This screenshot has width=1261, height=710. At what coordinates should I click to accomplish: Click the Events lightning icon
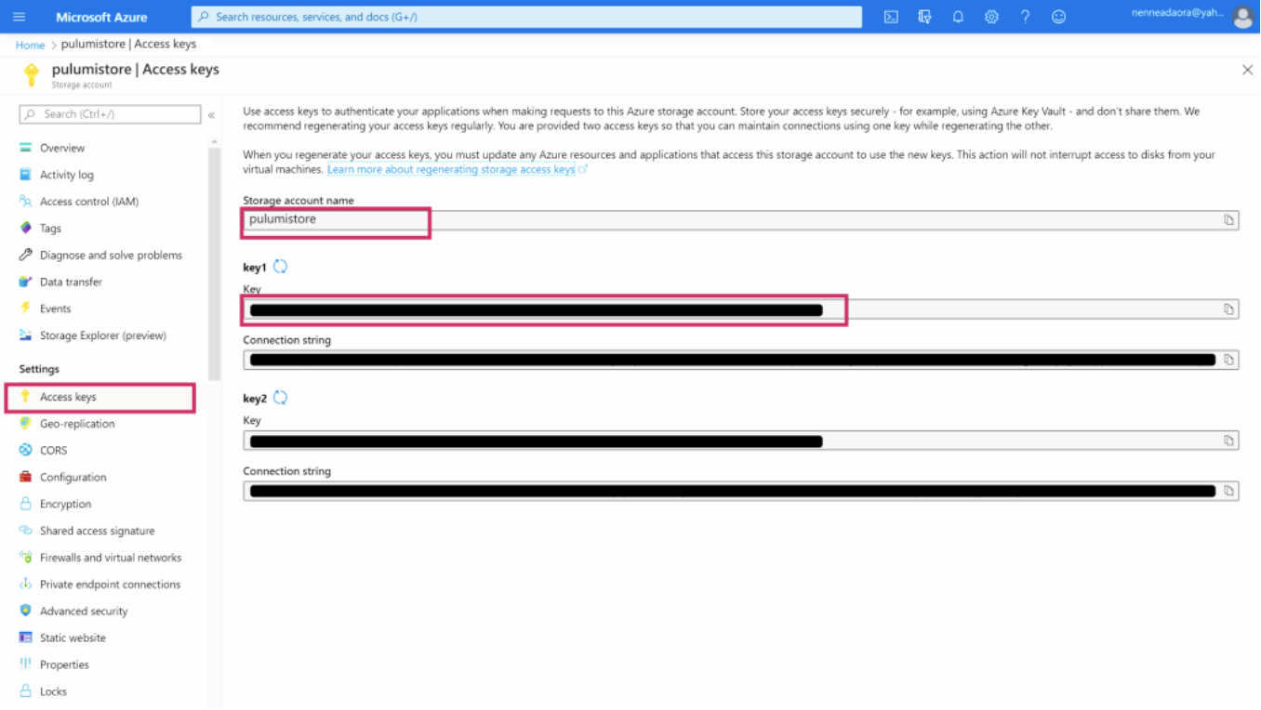[x=25, y=309]
